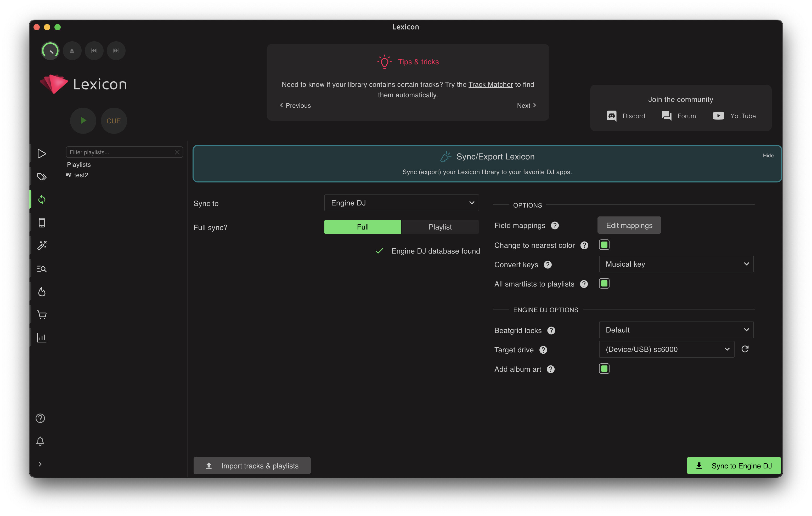Disable All smartlists to playlists checkbox
This screenshot has height=516, width=812.
604,283
